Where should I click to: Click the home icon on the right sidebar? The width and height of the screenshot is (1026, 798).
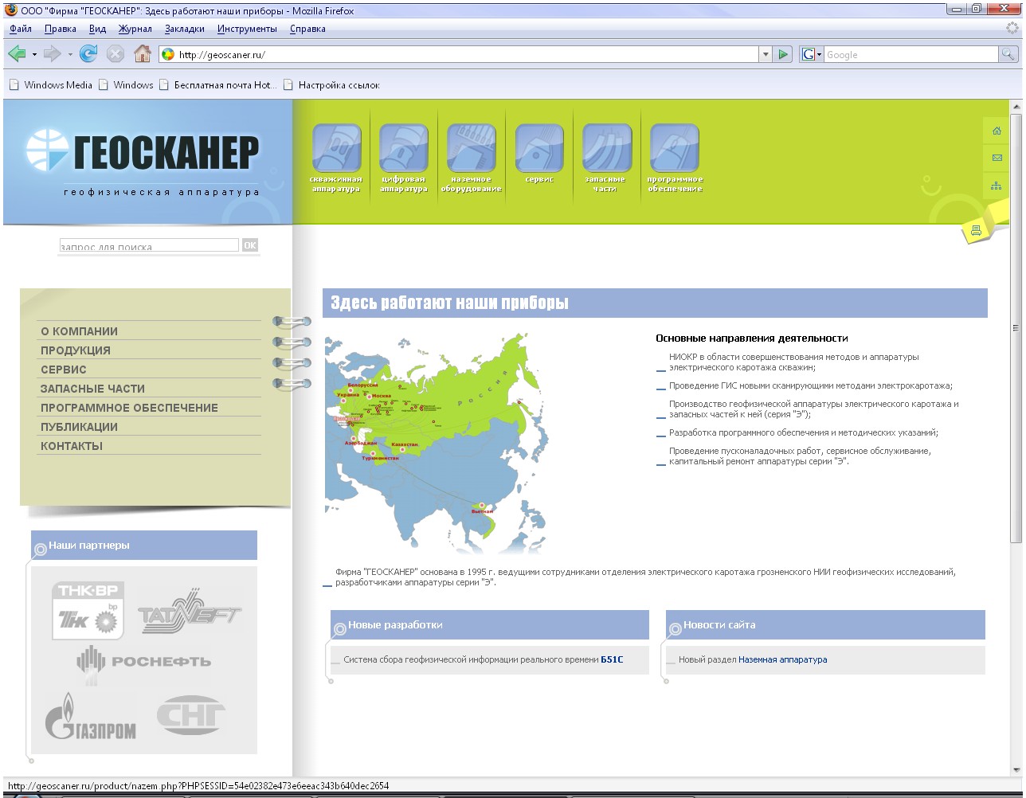tap(997, 131)
